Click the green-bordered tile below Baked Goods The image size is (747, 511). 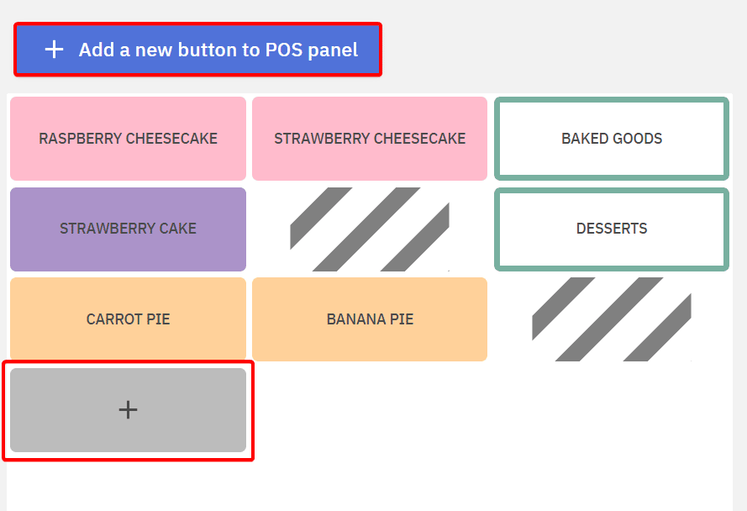pyautogui.click(x=611, y=229)
